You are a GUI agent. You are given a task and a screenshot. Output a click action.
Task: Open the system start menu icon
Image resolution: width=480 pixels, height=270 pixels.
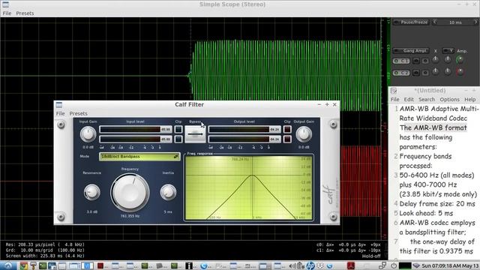click(x=8, y=265)
